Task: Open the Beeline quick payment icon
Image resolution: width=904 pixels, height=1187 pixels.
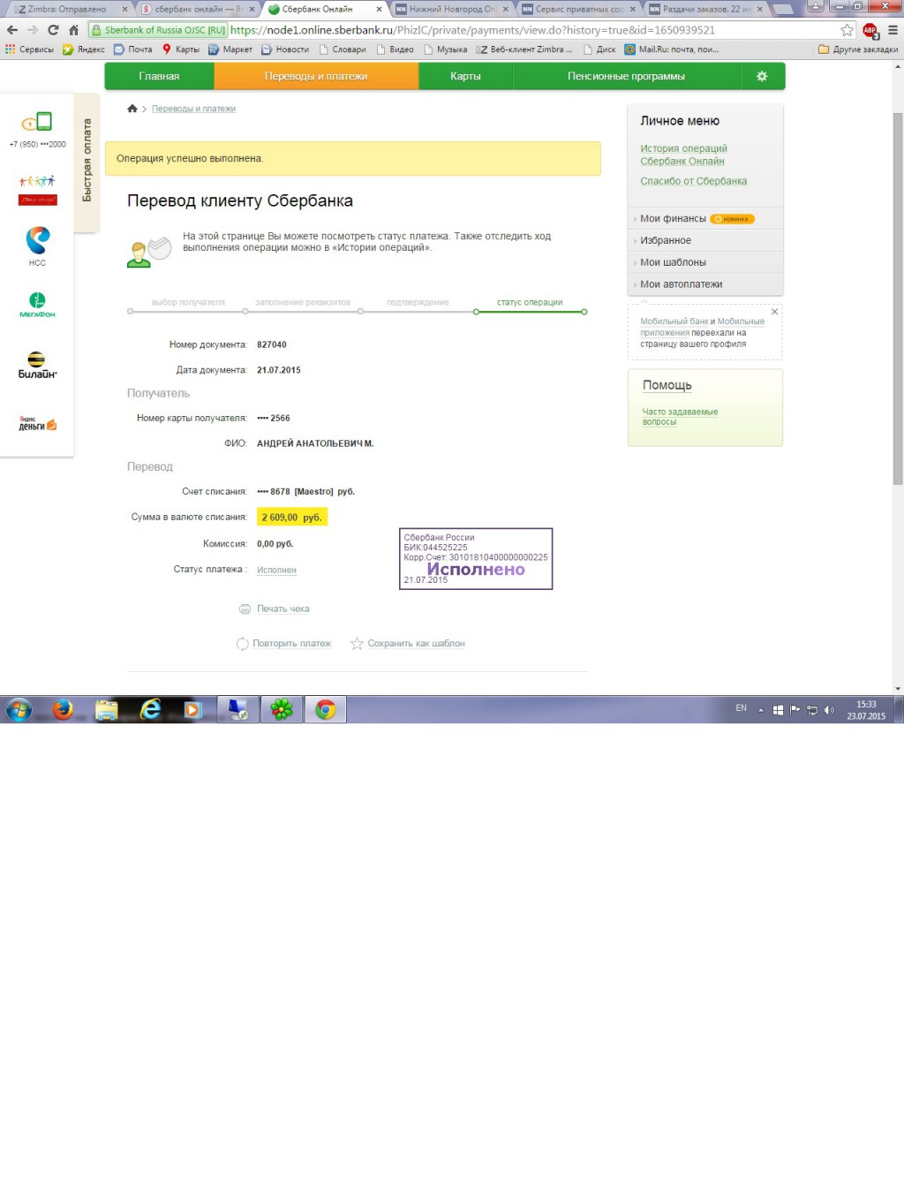Action: 37,365
